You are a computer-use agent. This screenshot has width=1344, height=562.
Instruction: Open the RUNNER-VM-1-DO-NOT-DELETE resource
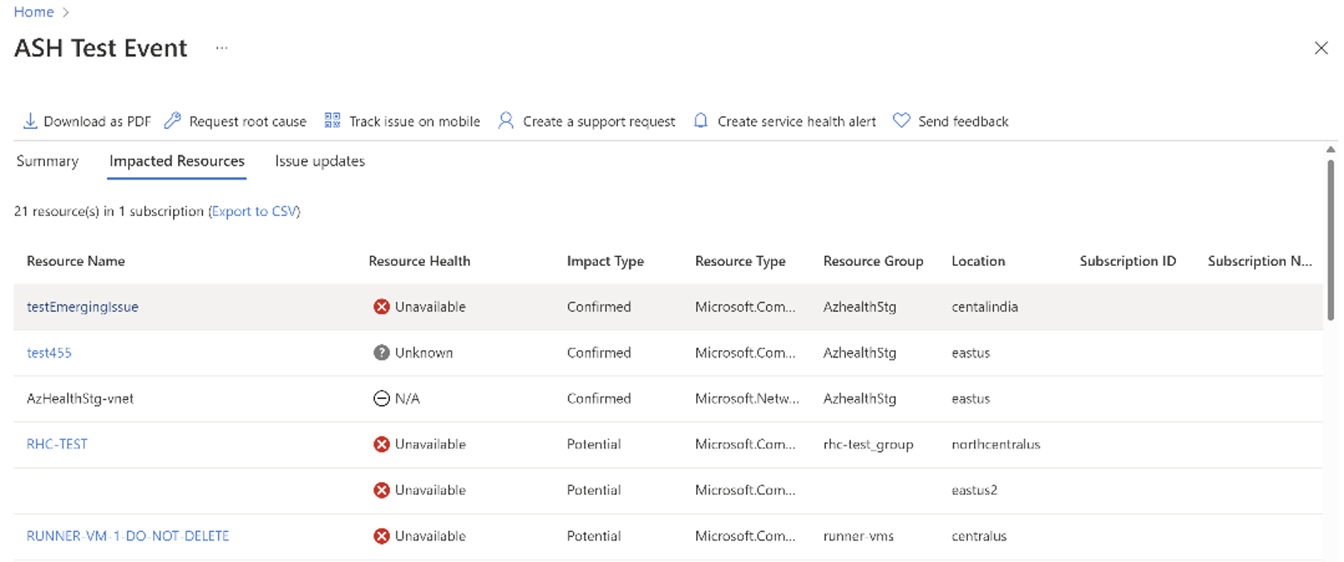[127, 536]
